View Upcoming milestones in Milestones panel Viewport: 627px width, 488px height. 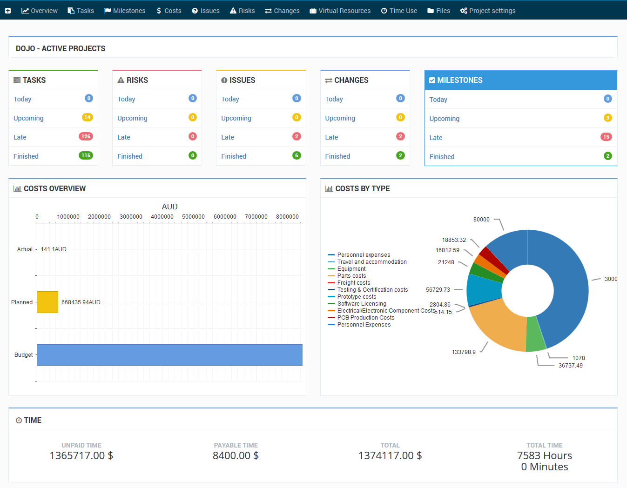pos(444,118)
